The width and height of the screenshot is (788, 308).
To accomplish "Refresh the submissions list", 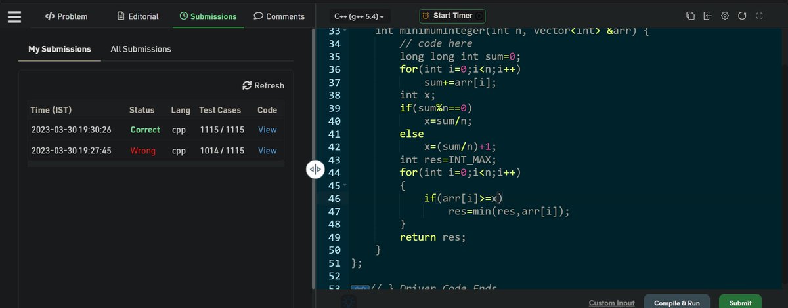I will coord(263,85).
